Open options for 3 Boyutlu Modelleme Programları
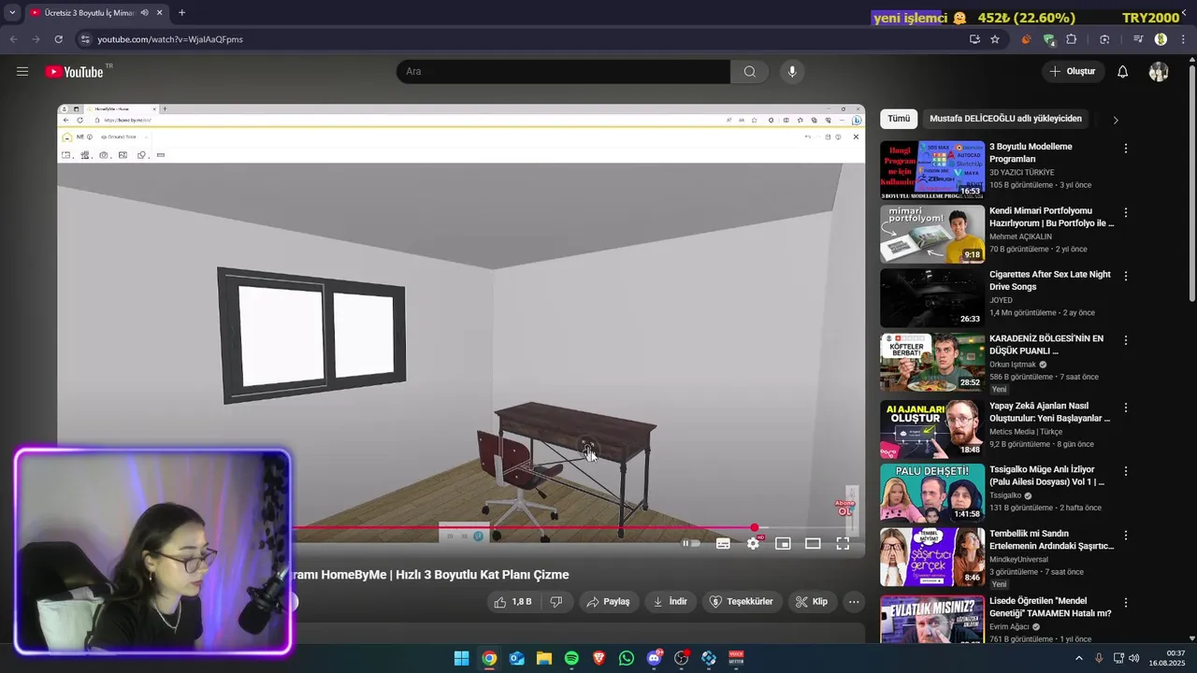Screen dimensions: 1197x673 1126,149
